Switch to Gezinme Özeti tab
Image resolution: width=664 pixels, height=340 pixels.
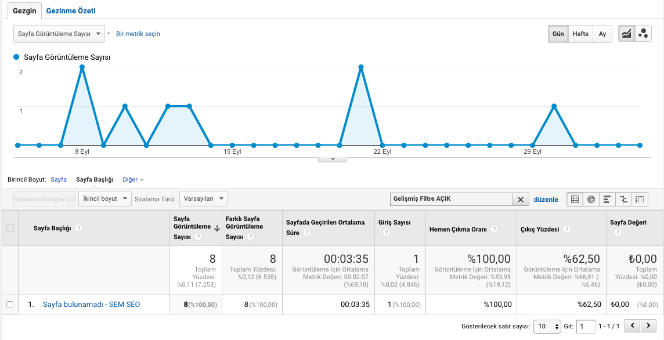[x=71, y=10]
